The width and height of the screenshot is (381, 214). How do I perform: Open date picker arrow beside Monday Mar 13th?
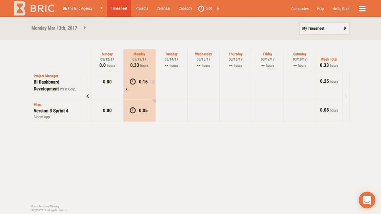(85, 28)
